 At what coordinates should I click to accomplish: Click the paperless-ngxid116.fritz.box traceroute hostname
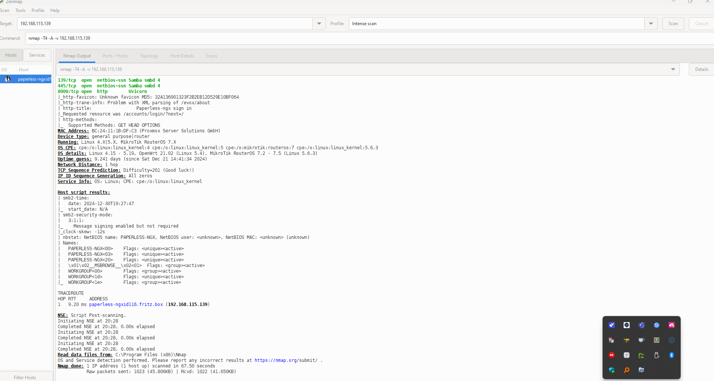tap(126, 304)
